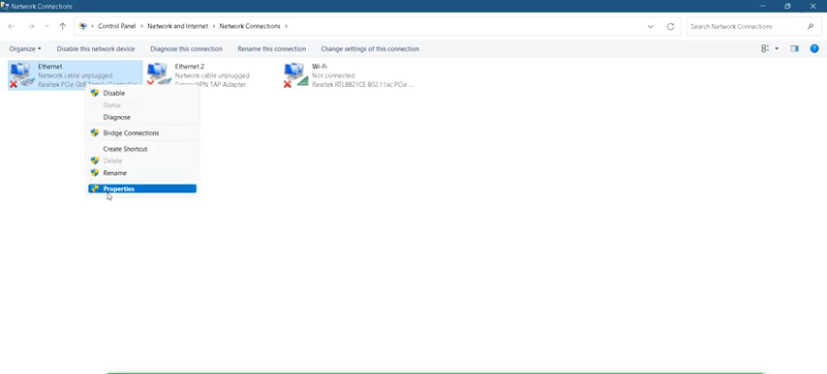This screenshot has width=827, height=374.
Task: Expand chevron after Network Connections breadcrumb
Action: pos(287,26)
